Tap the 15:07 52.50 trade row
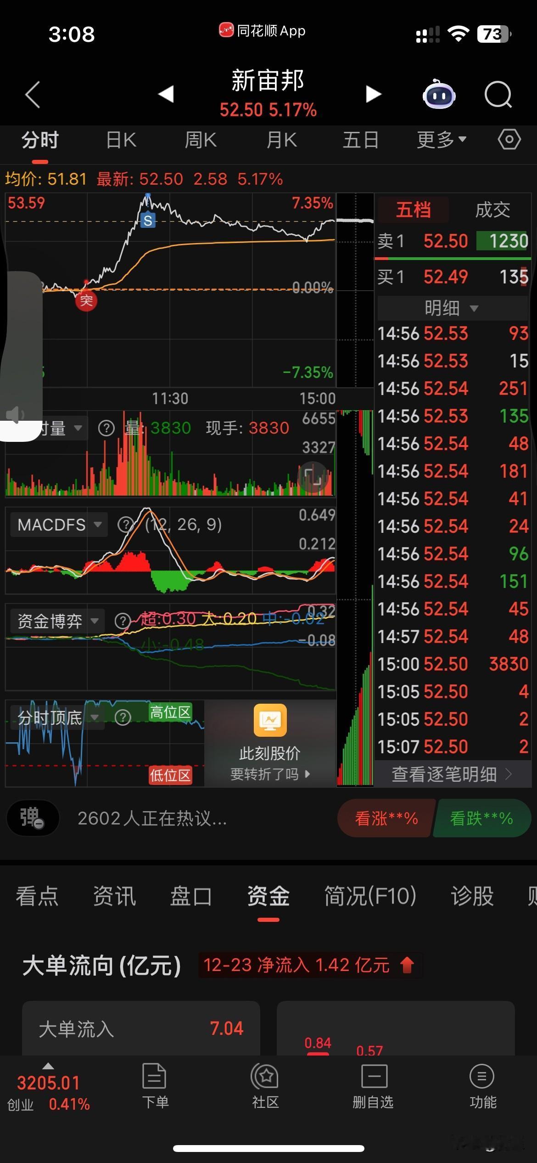Screen dimensions: 537x1163 [453, 746]
